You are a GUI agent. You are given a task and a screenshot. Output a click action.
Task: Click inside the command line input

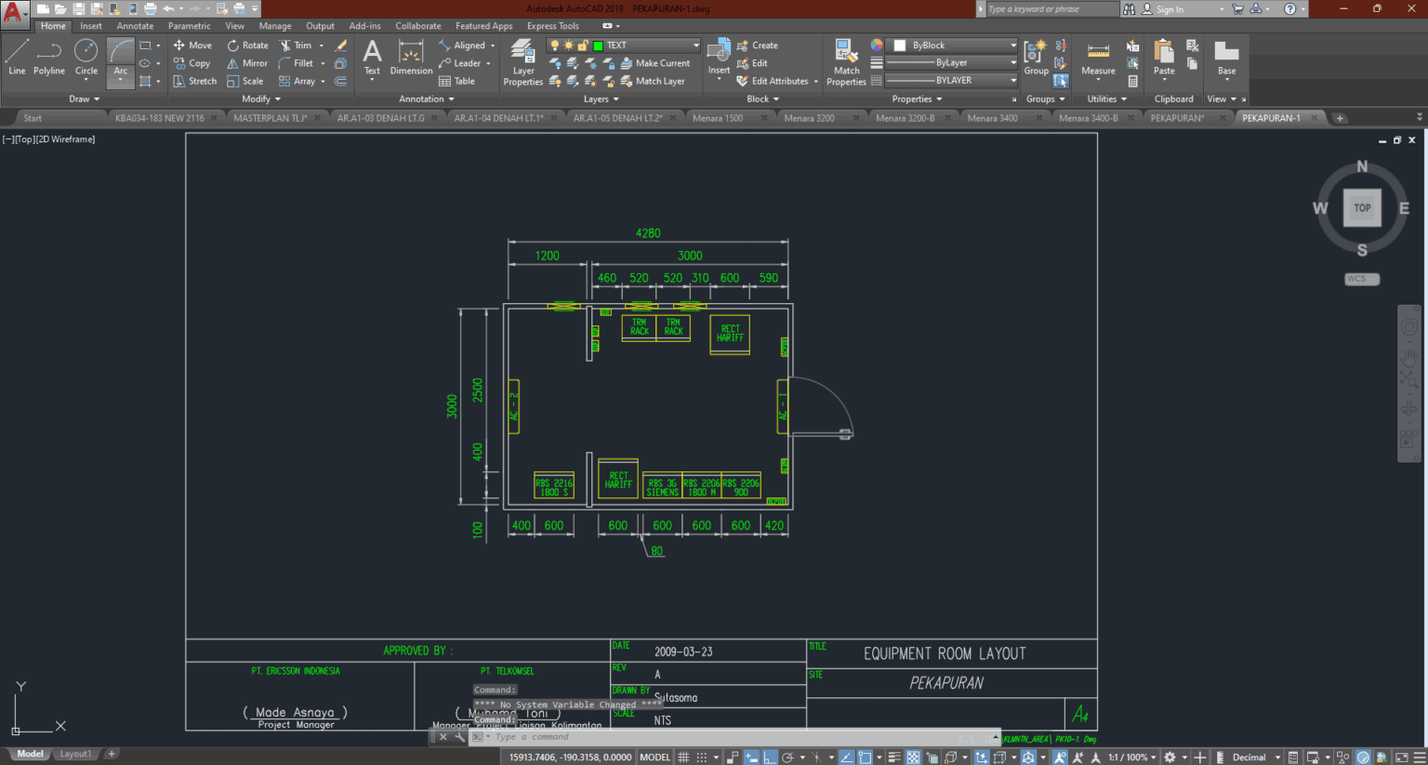click(558, 736)
